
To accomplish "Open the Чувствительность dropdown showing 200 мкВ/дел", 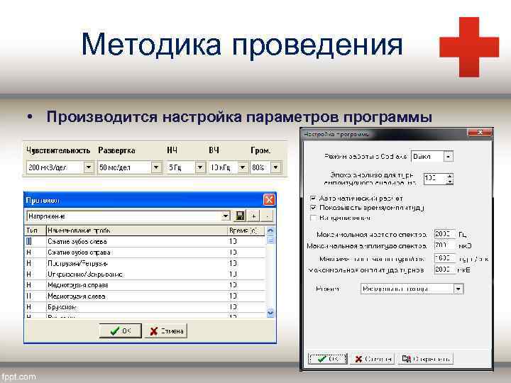I will pyautogui.click(x=88, y=167).
